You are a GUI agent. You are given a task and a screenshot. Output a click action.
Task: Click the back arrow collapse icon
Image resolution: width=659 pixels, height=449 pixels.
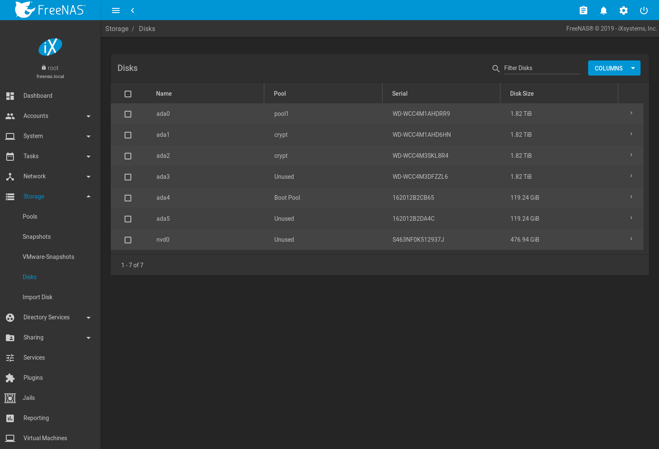[133, 10]
